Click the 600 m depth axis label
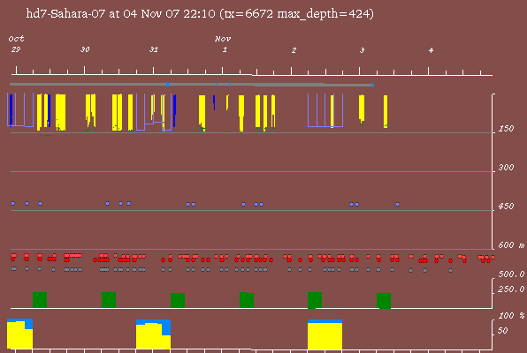The image size is (527, 353). (x=511, y=245)
